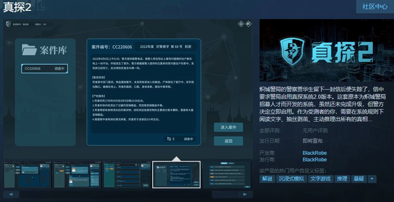Click the right arrow of thumbnail strip

point(245,194)
